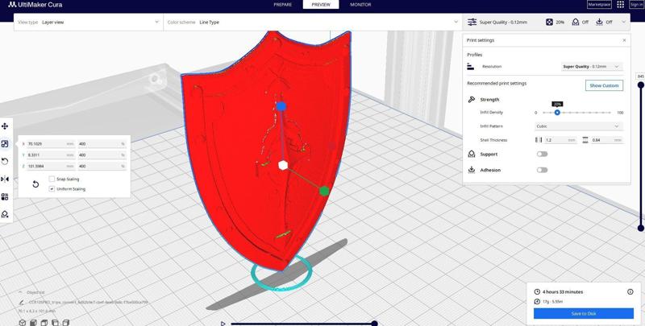The image size is (645, 326).
Task: Select the Rotate tool in left toolbar
Action: coord(5,161)
